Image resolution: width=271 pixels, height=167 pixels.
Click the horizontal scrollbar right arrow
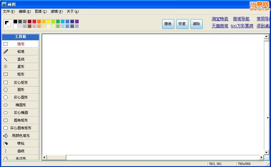click(261, 158)
